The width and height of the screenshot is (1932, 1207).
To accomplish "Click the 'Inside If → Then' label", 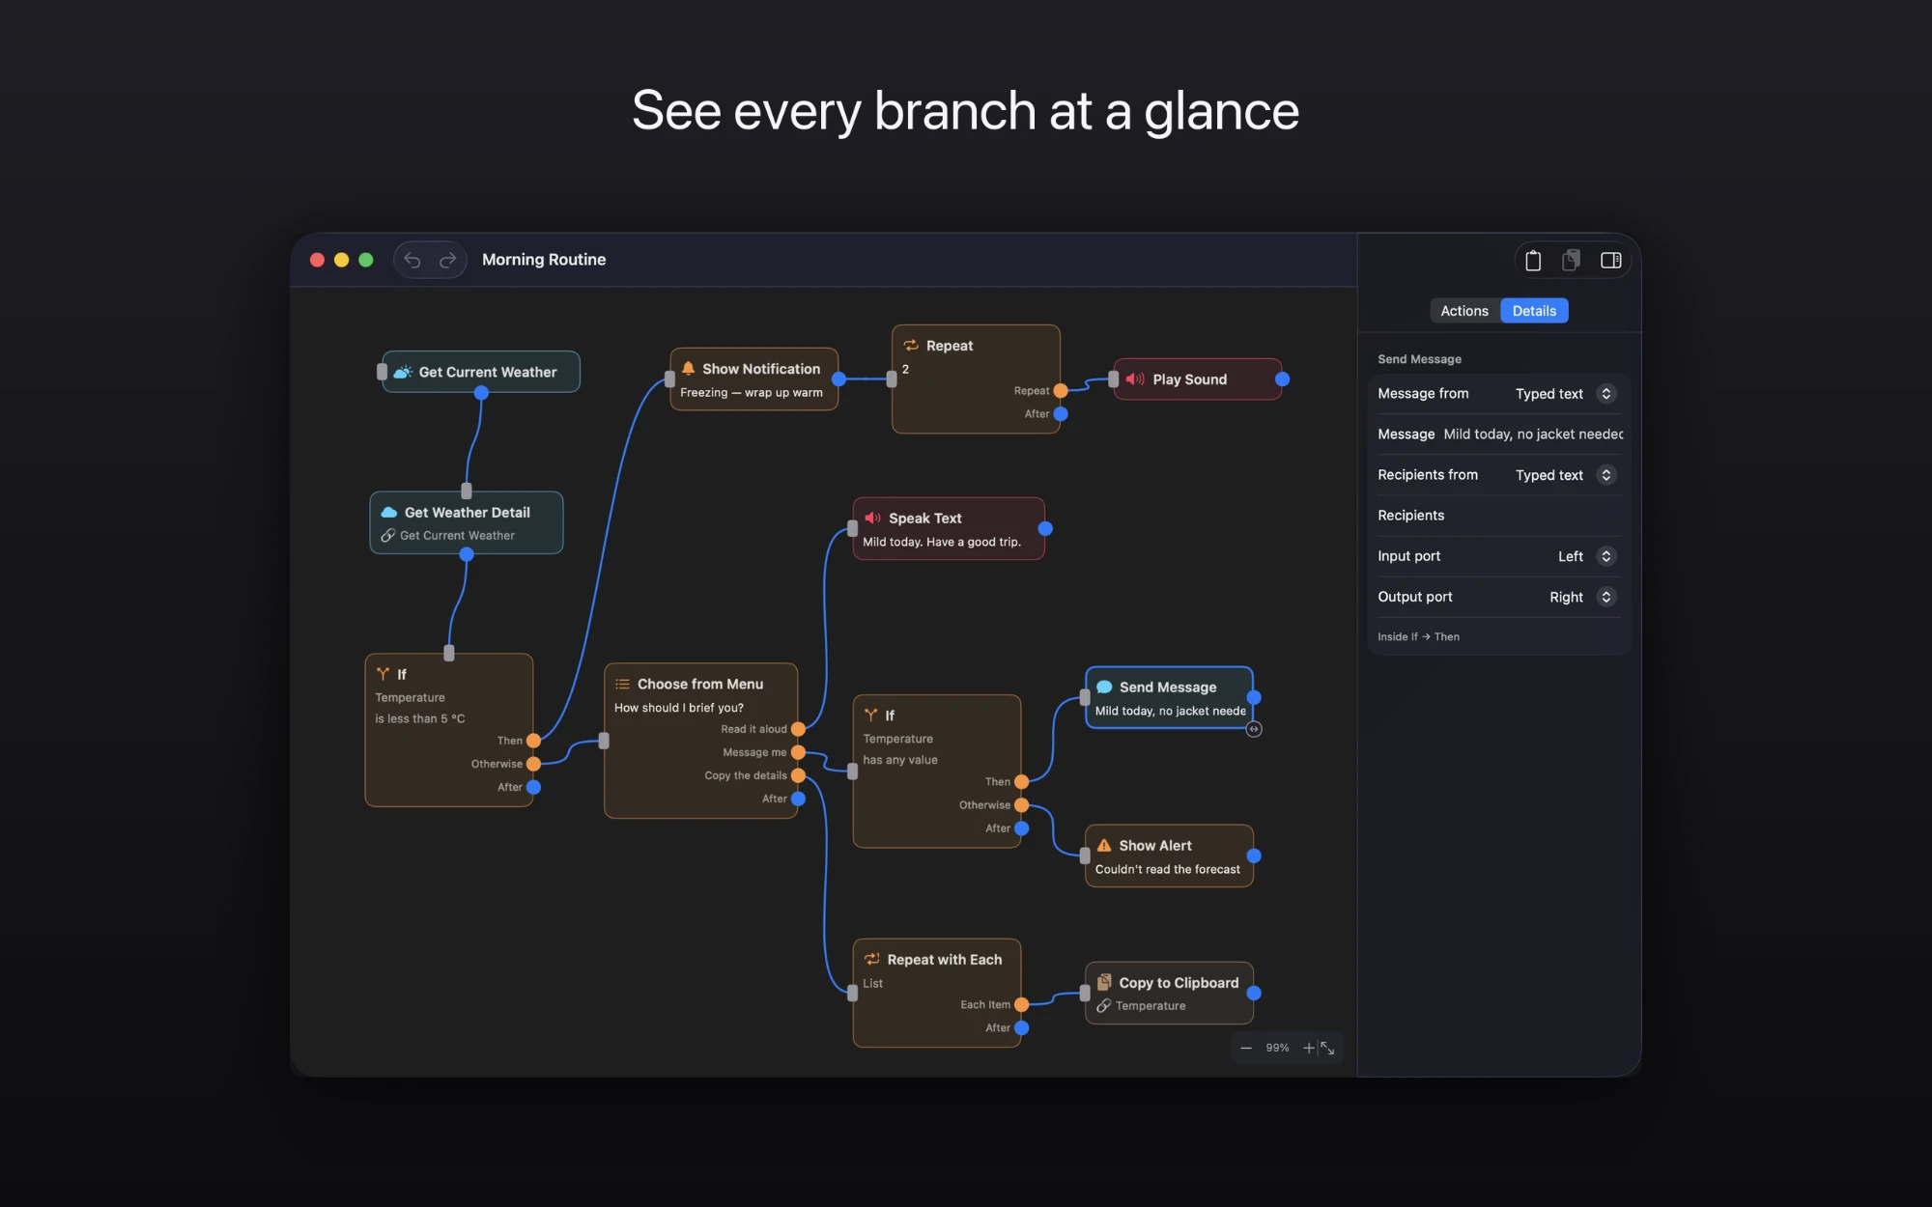I will (1418, 637).
